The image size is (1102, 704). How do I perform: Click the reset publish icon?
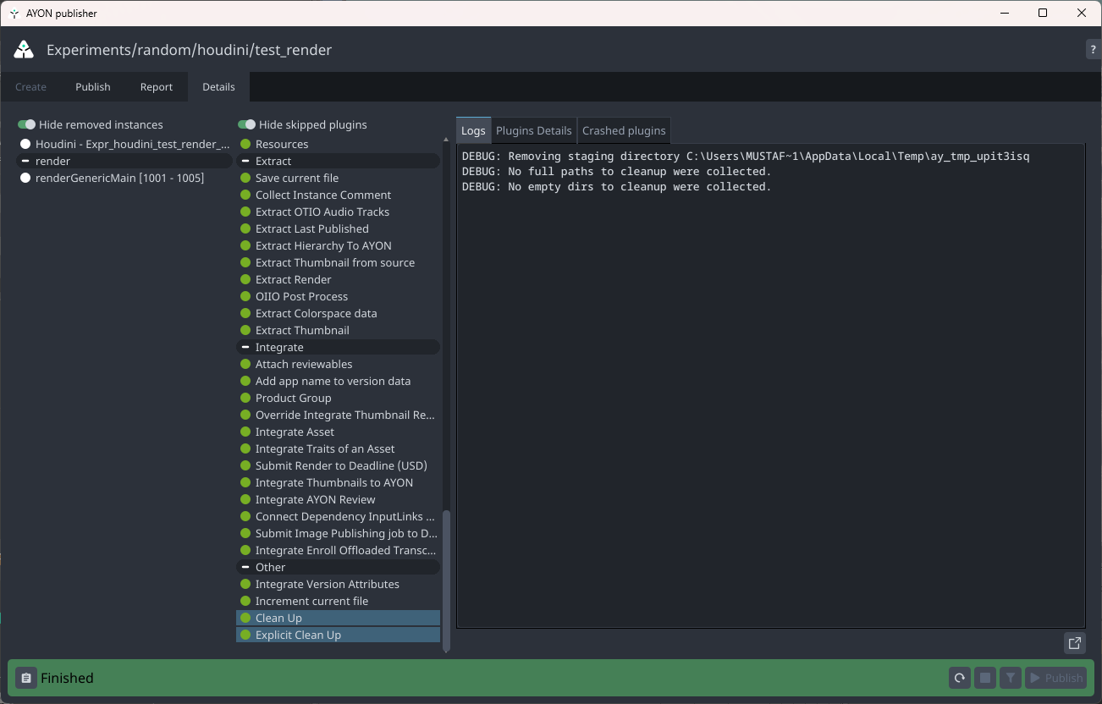click(960, 678)
